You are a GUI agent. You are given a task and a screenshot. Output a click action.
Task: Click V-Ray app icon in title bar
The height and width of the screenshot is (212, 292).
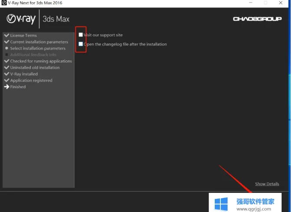point(4,3)
